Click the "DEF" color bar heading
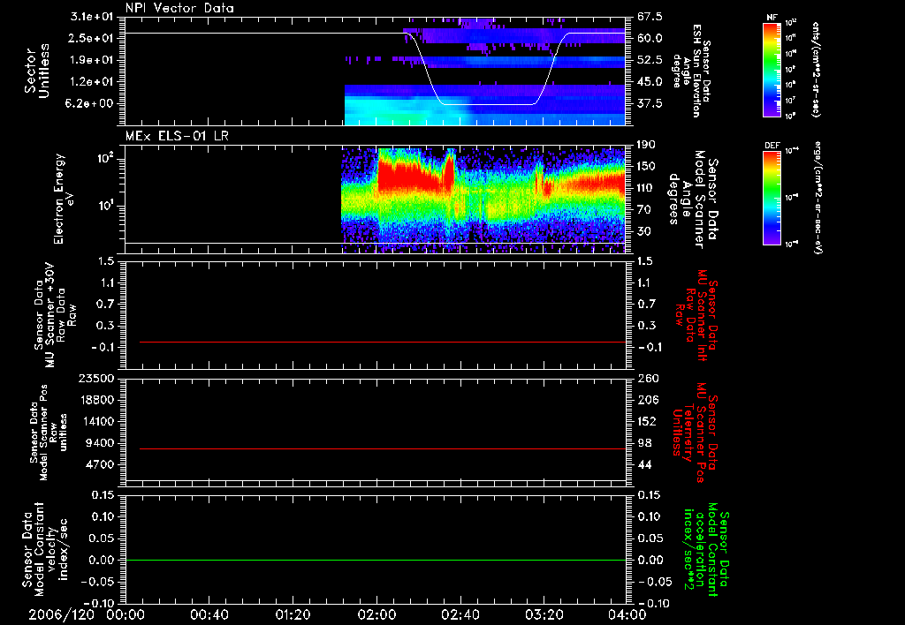Viewport: 905px width, 625px height. click(x=772, y=146)
